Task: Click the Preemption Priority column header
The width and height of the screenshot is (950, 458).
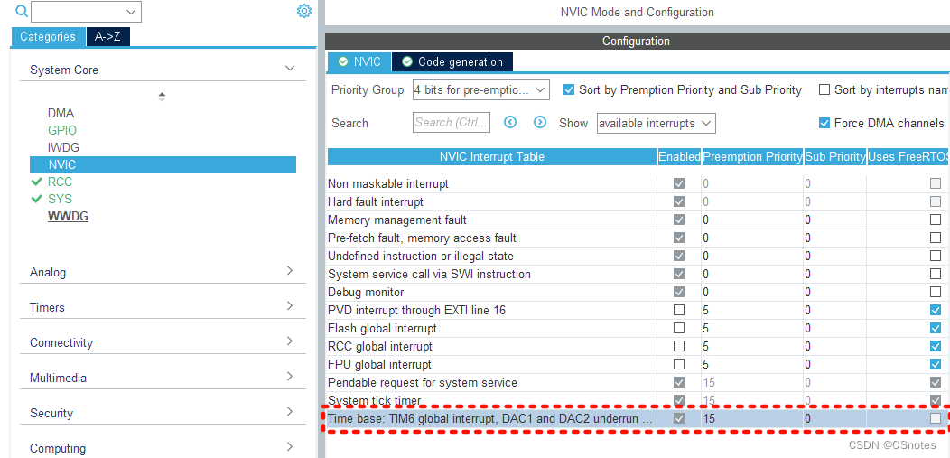Action: pos(752,156)
